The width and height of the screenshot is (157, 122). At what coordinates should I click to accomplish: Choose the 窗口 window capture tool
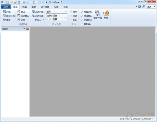(21, 12)
